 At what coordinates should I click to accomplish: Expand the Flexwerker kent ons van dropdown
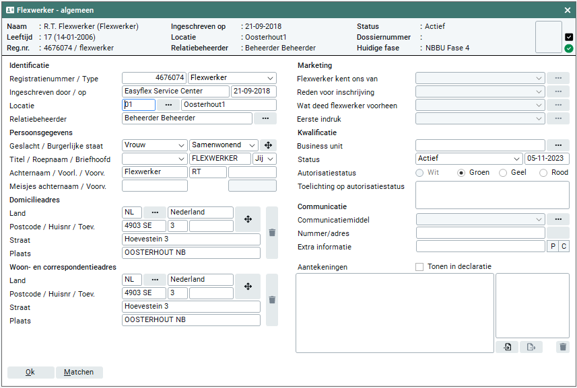tap(480, 78)
